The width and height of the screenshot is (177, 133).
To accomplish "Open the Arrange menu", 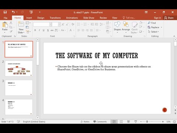I will click(126, 27).
